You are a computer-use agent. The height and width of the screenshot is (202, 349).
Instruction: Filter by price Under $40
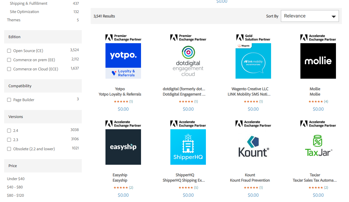pos(16,179)
